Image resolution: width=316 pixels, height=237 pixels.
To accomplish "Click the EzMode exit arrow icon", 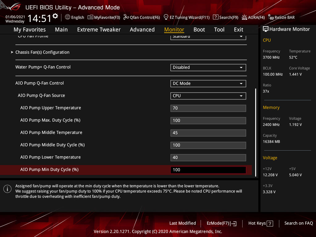I will pos(233,223).
